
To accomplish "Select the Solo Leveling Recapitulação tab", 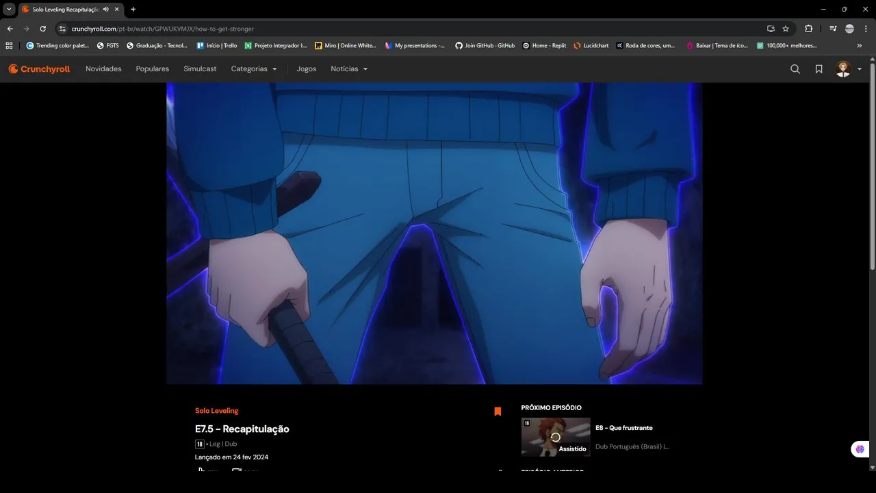I will (70, 10).
